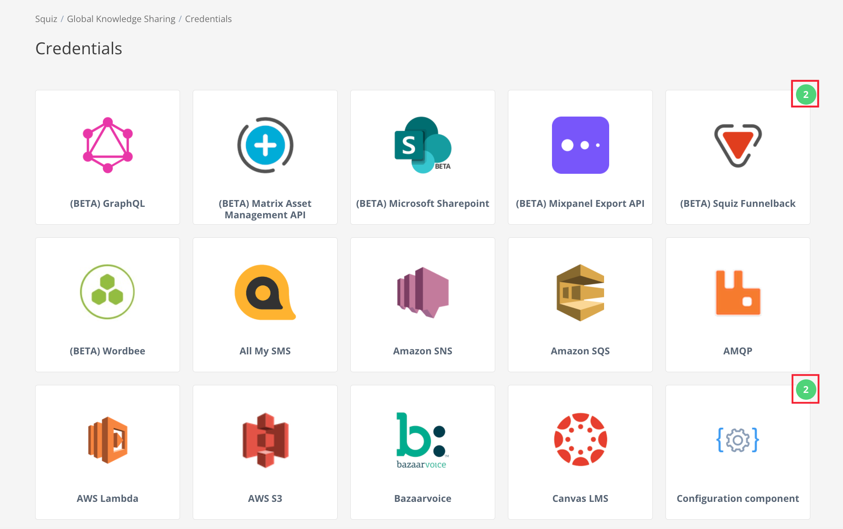Select the red AWS S3 icon
This screenshot has height=529, width=843.
coord(265,440)
